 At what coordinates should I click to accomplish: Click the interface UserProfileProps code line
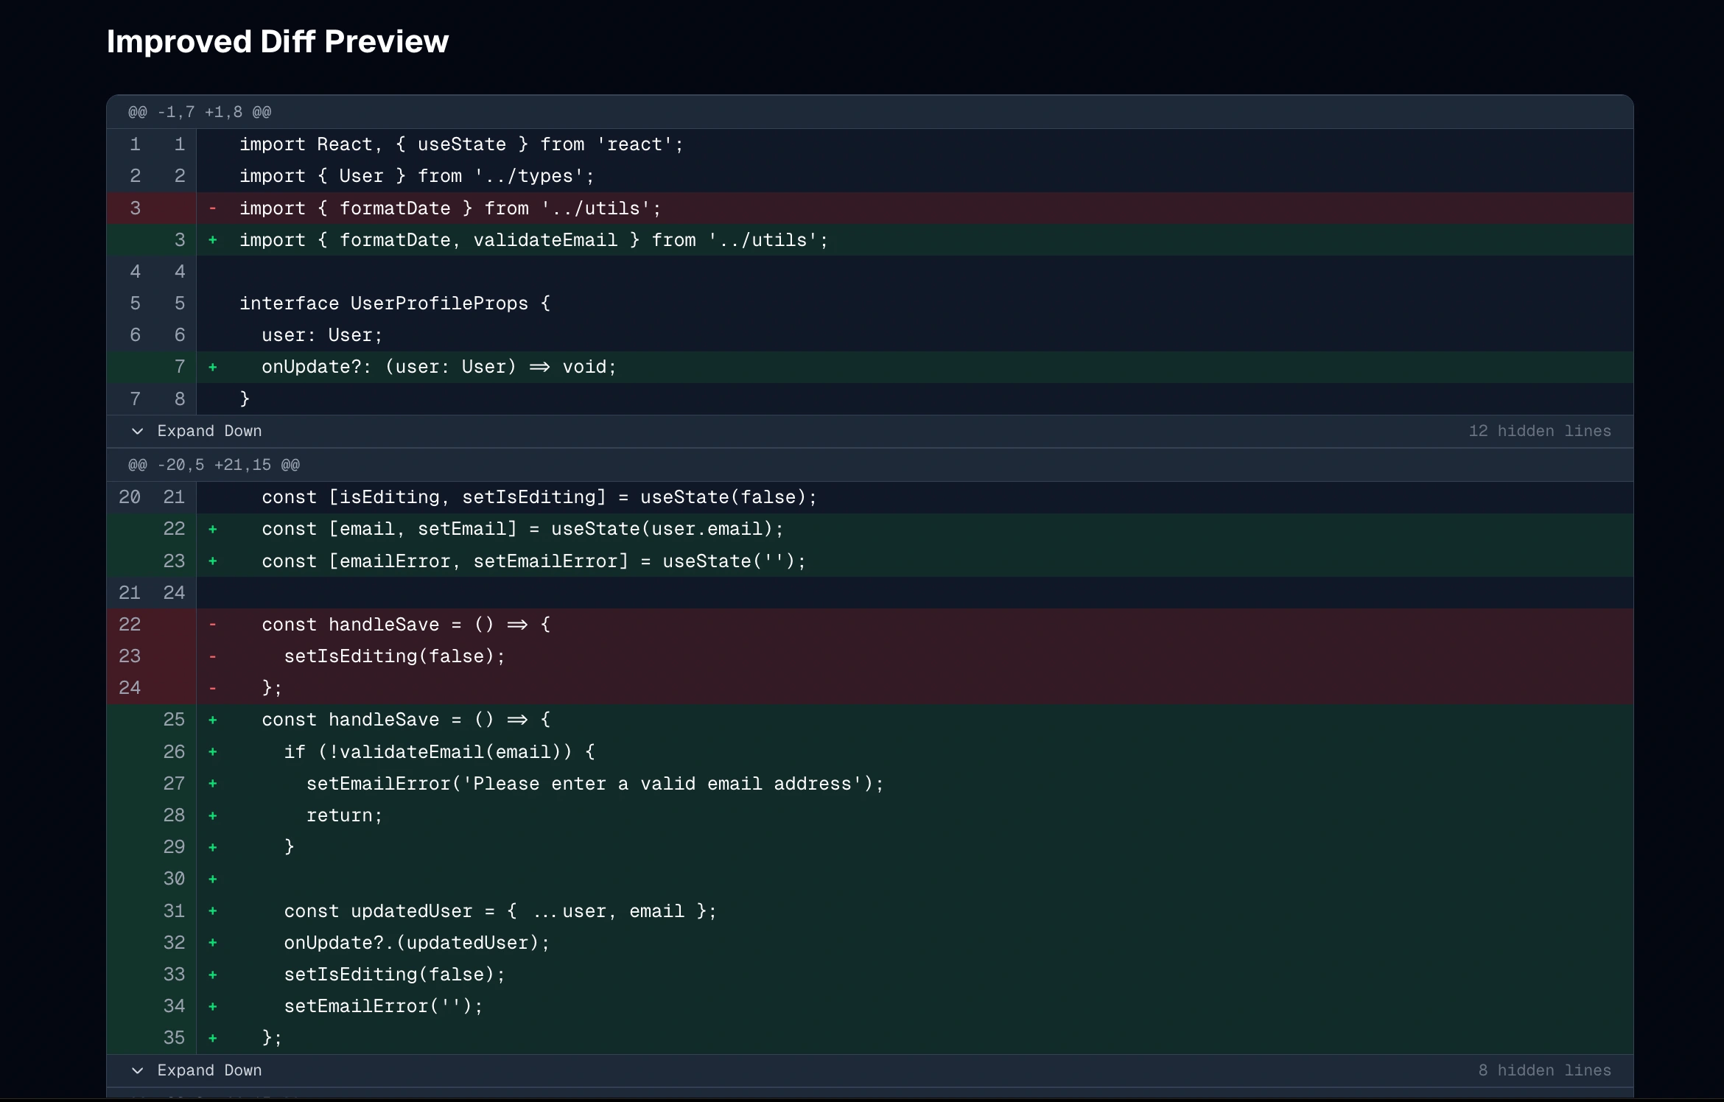[394, 304]
